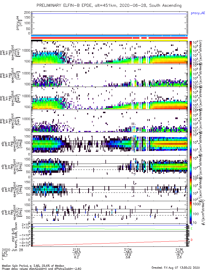
Task: Click the plot title starting with PRELIMINARY ELFIN-B EPDE
Action: 109,5
